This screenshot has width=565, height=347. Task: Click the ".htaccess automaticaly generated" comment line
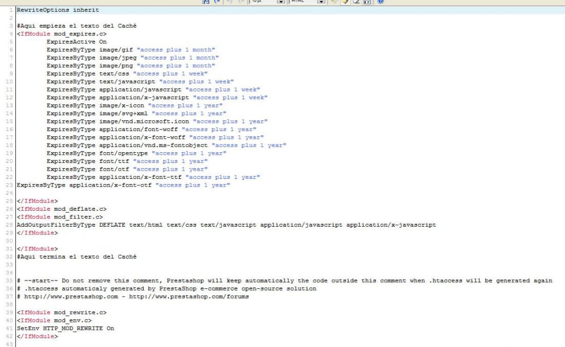(166, 288)
